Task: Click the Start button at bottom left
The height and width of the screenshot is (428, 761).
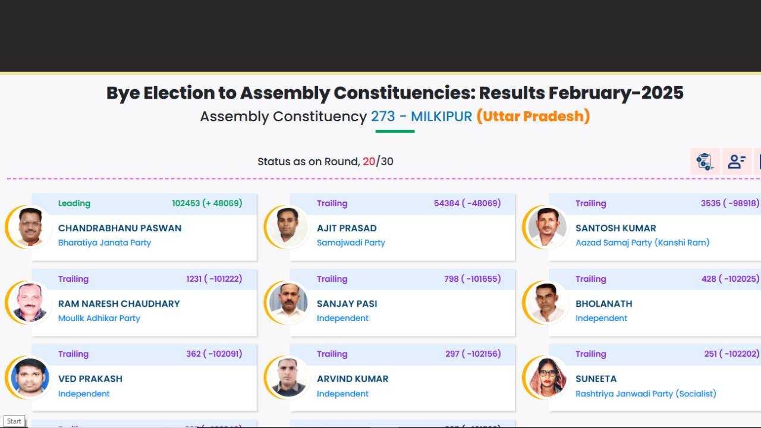Action: 14,421
